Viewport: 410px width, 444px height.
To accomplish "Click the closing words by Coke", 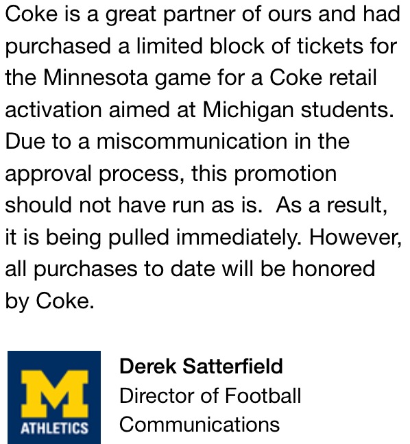I will click(x=49, y=301).
